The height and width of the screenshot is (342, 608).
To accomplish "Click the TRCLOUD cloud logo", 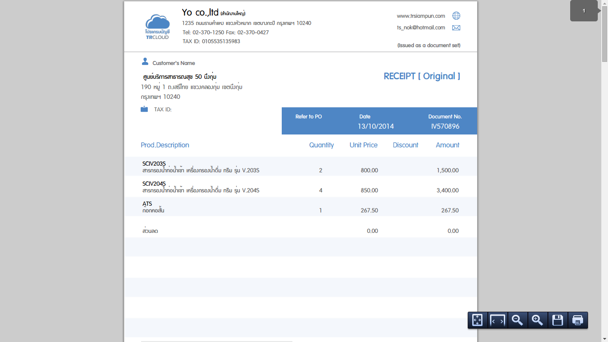I will point(158,27).
